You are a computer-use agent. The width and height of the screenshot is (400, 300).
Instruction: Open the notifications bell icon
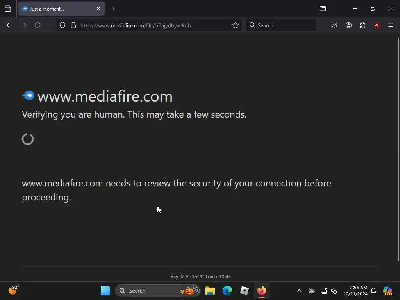point(373,291)
